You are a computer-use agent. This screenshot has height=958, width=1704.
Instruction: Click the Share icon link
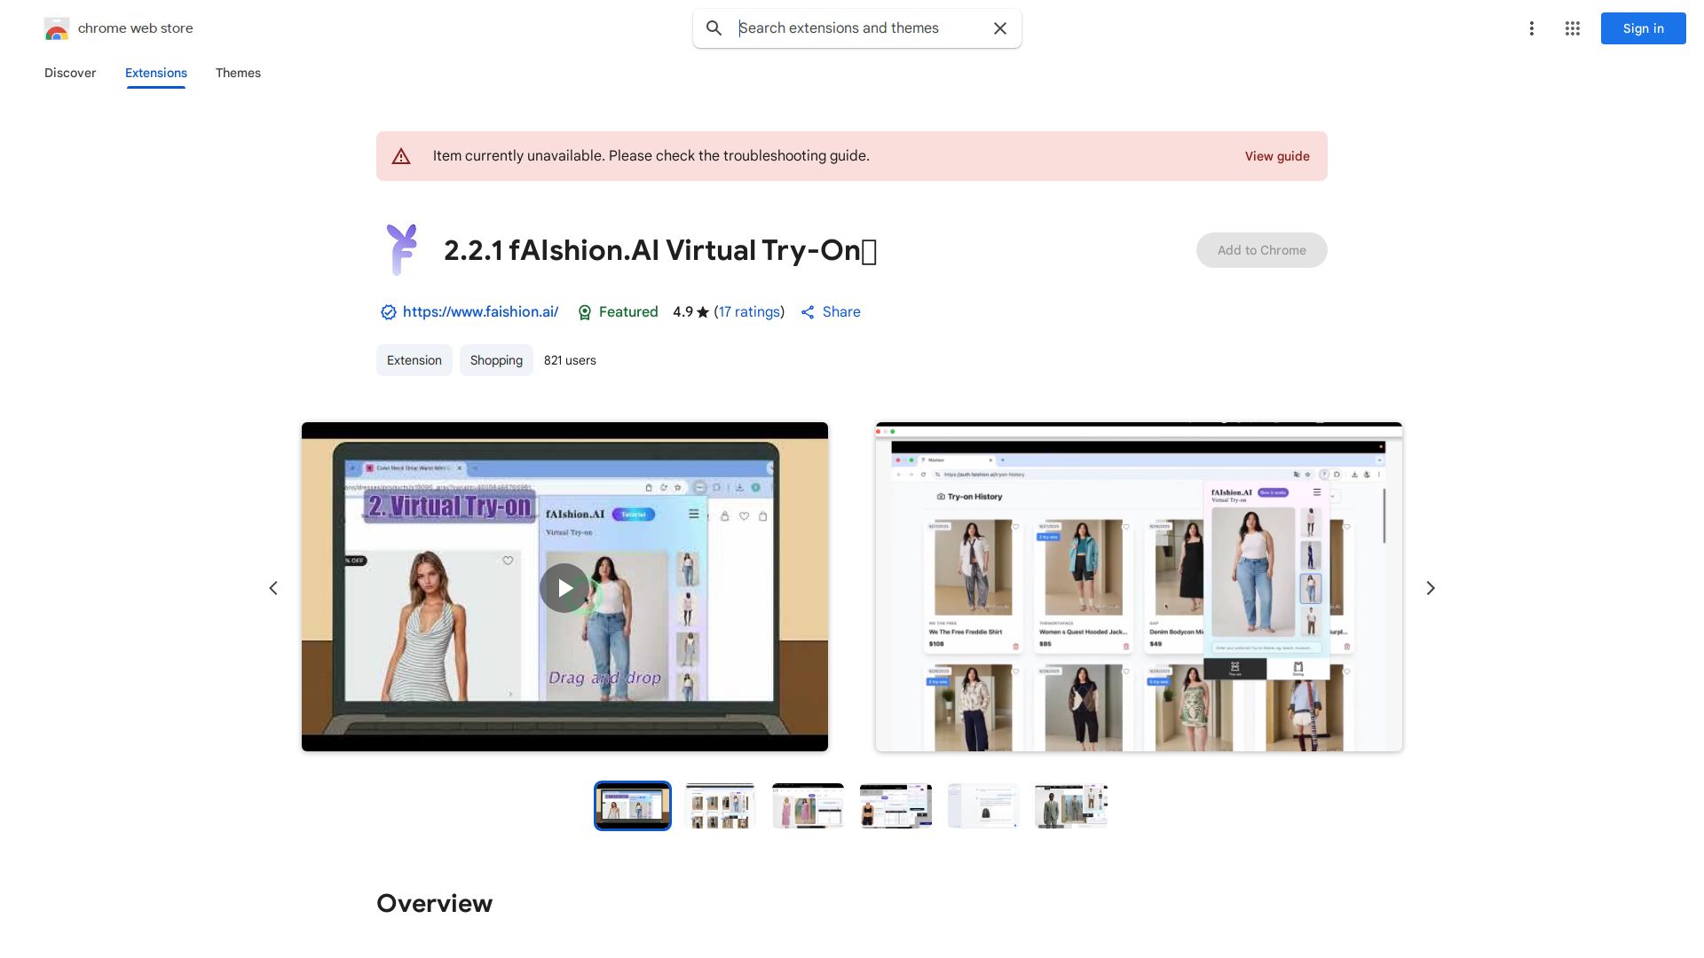tap(830, 312)
